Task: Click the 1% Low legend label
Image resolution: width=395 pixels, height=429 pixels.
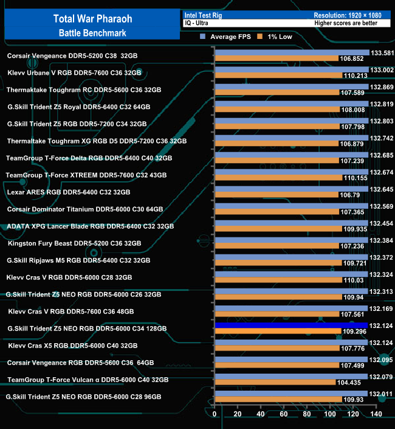Action: (x=280, y=37)
